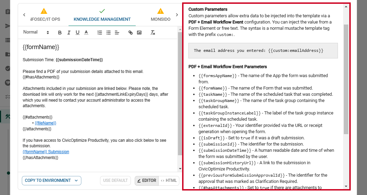
Task: Open the COPY TO ENVIRONMENT dropdown
Action: pos(52,180)
